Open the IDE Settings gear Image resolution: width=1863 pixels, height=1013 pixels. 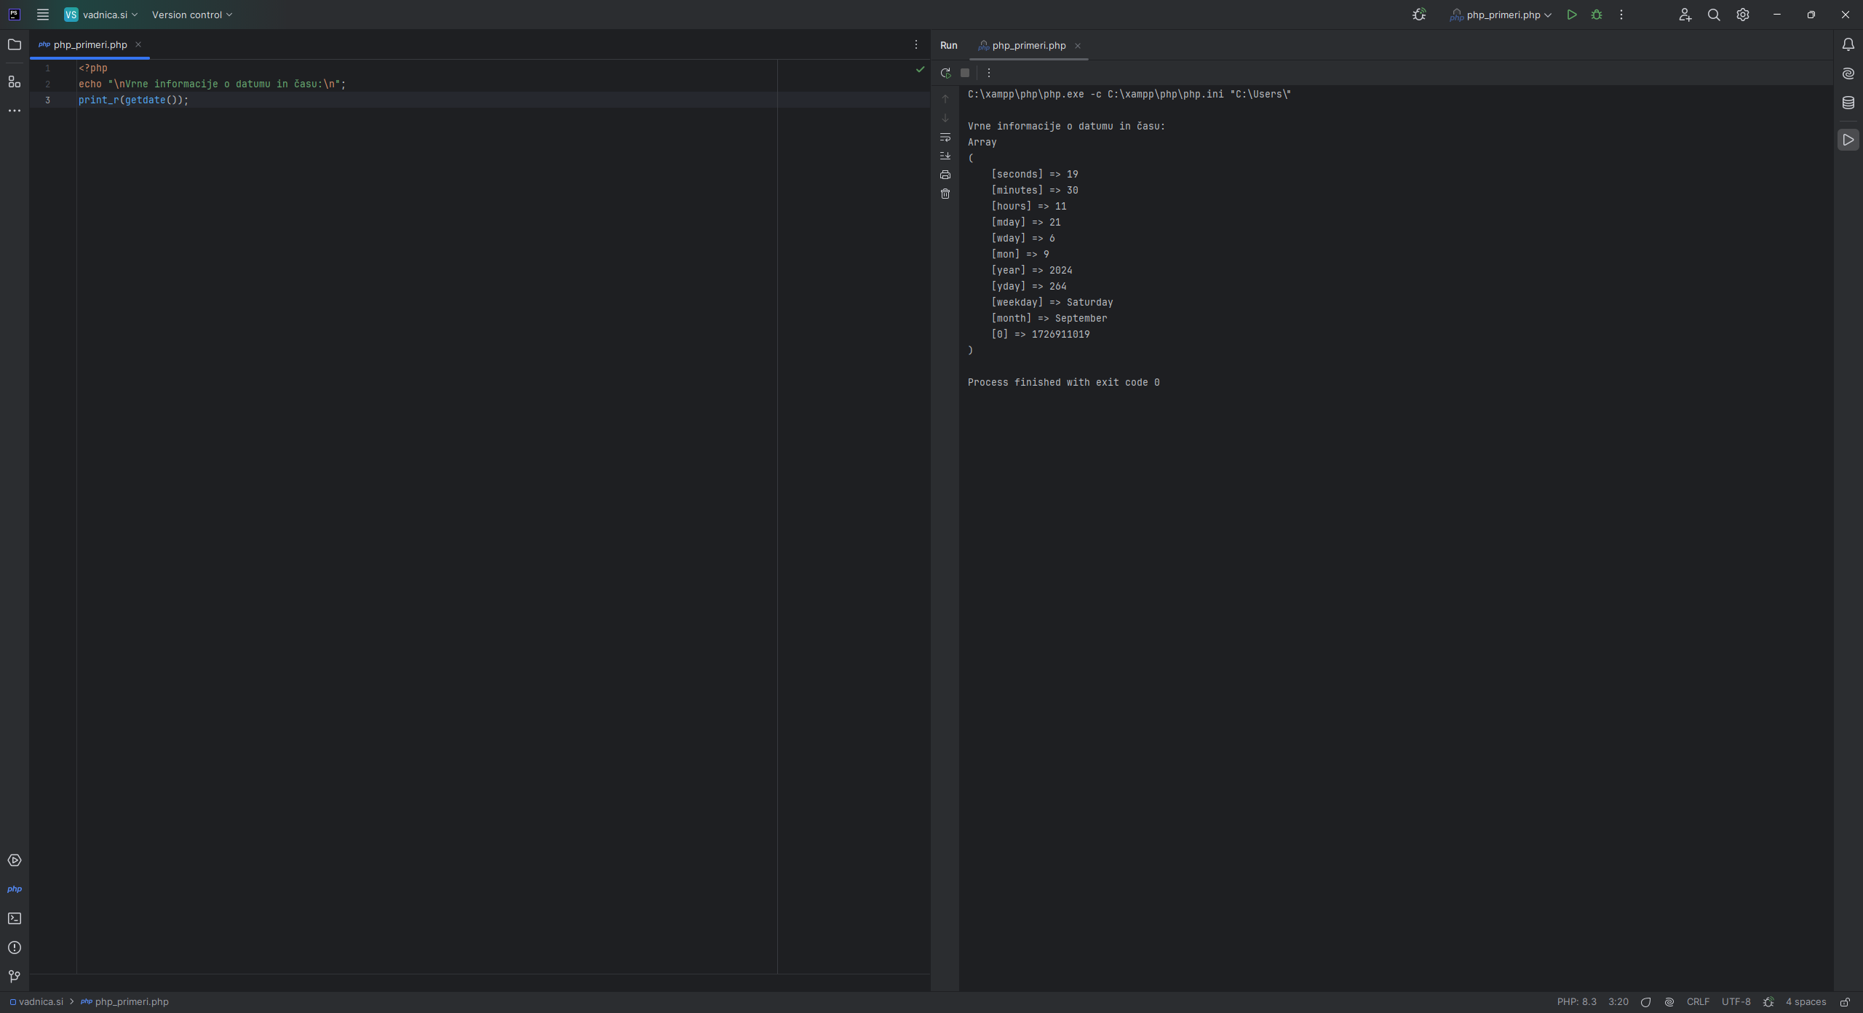pos(1742,15)
